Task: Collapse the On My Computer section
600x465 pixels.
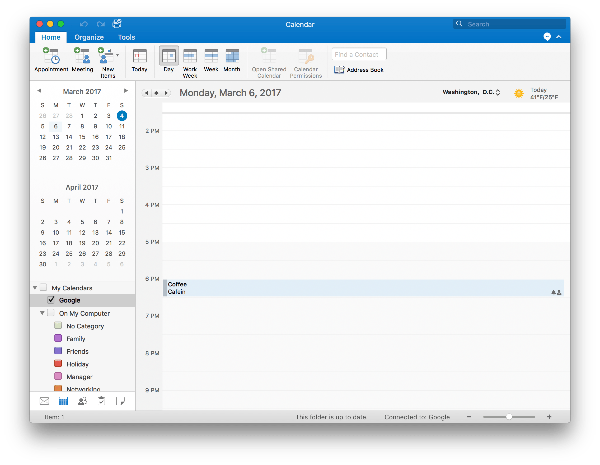Action: point(42,313)
